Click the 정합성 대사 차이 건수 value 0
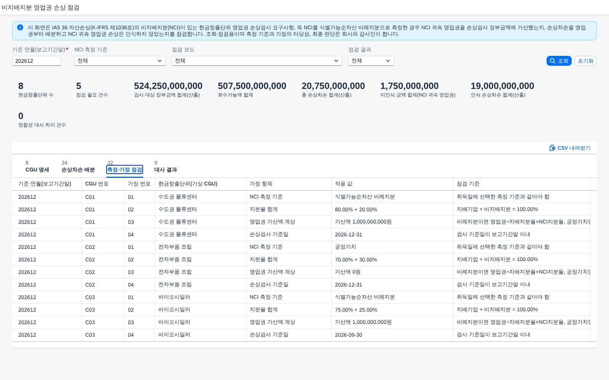 pyautogui.click(x=21, y=116)
